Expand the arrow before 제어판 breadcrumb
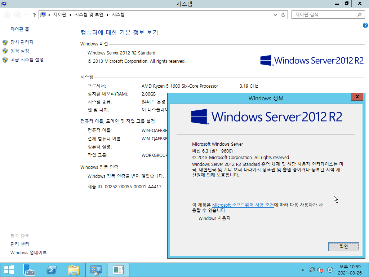Screen dimensions: 369x277 coord(49,15)
